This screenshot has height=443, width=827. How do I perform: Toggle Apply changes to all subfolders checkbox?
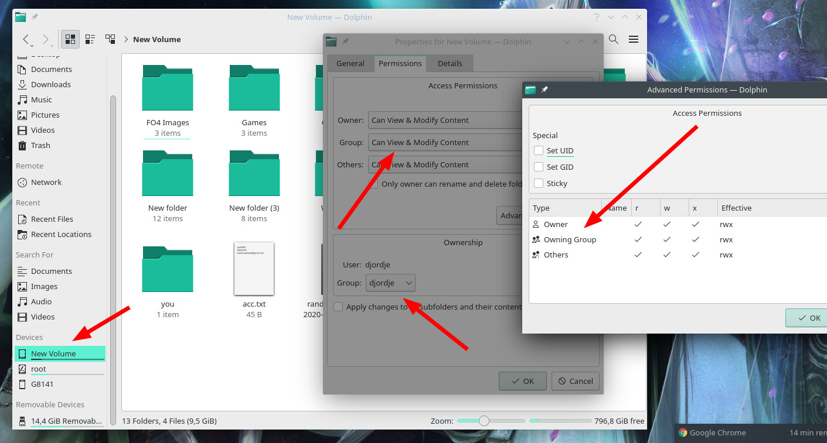(338, 307)
